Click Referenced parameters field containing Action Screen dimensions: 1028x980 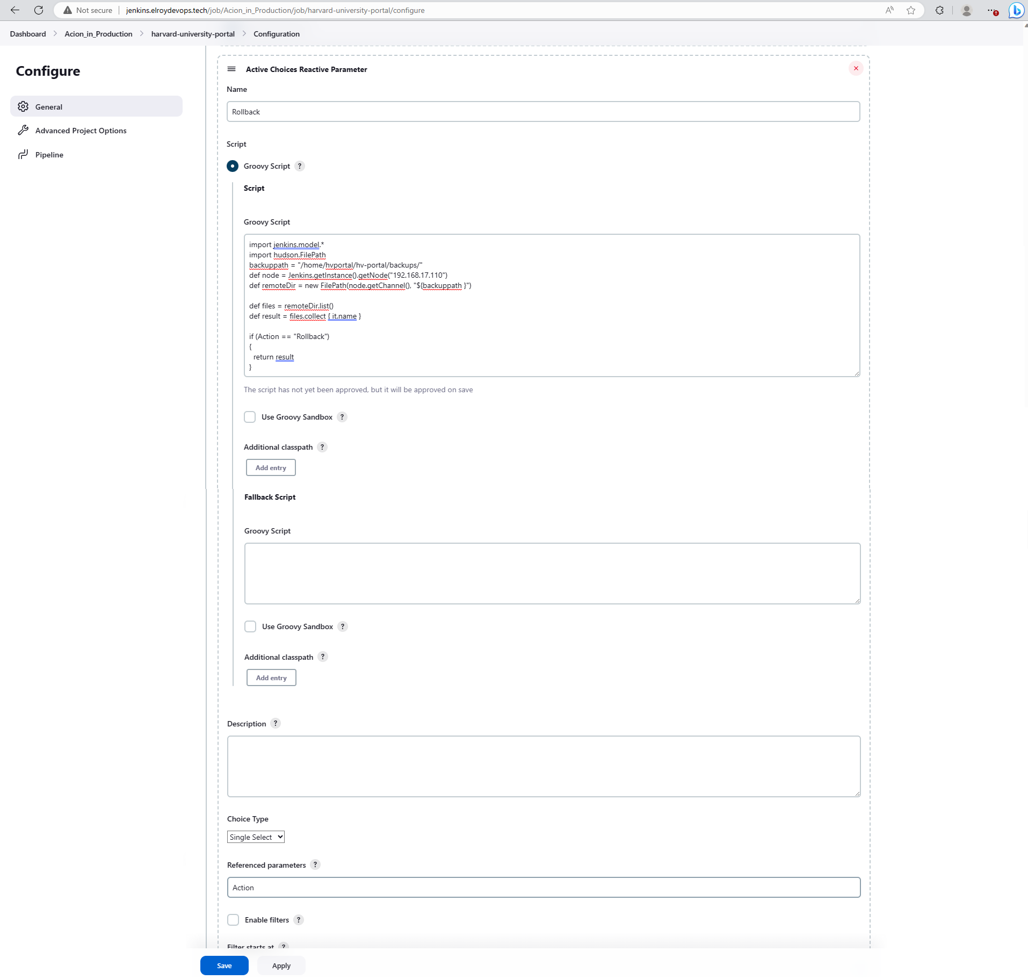click(x=544, y=888)
